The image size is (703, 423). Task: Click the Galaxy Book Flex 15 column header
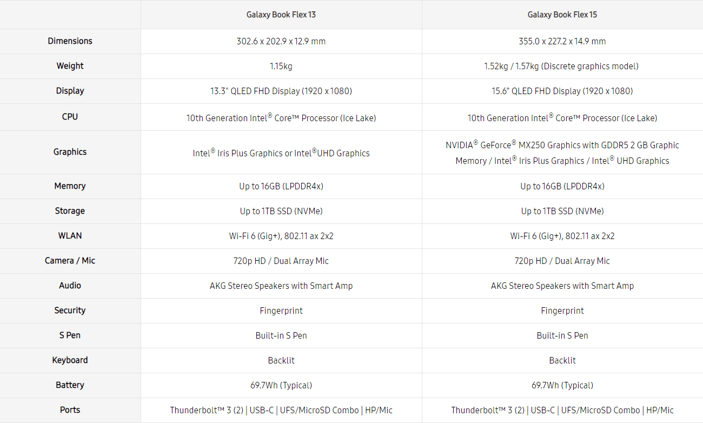(x=562, y=15)
